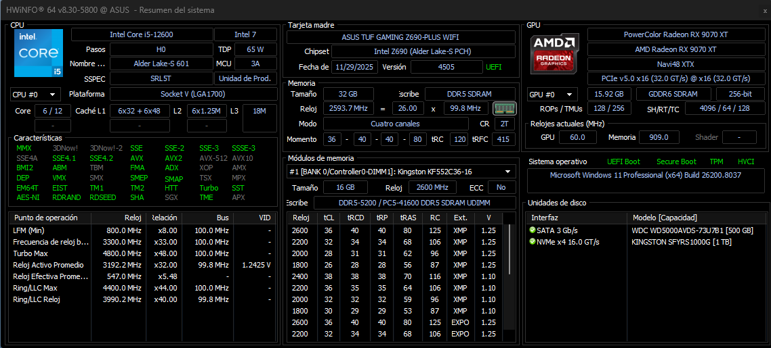The image size is (771, 348).
Task: Click the green status icon for NVMe x4
Action: (532, 242)
